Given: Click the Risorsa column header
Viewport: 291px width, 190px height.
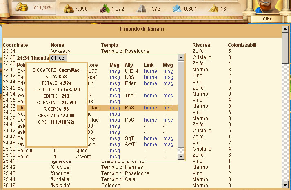Looking at the screenshot, I should pos(201,45).
